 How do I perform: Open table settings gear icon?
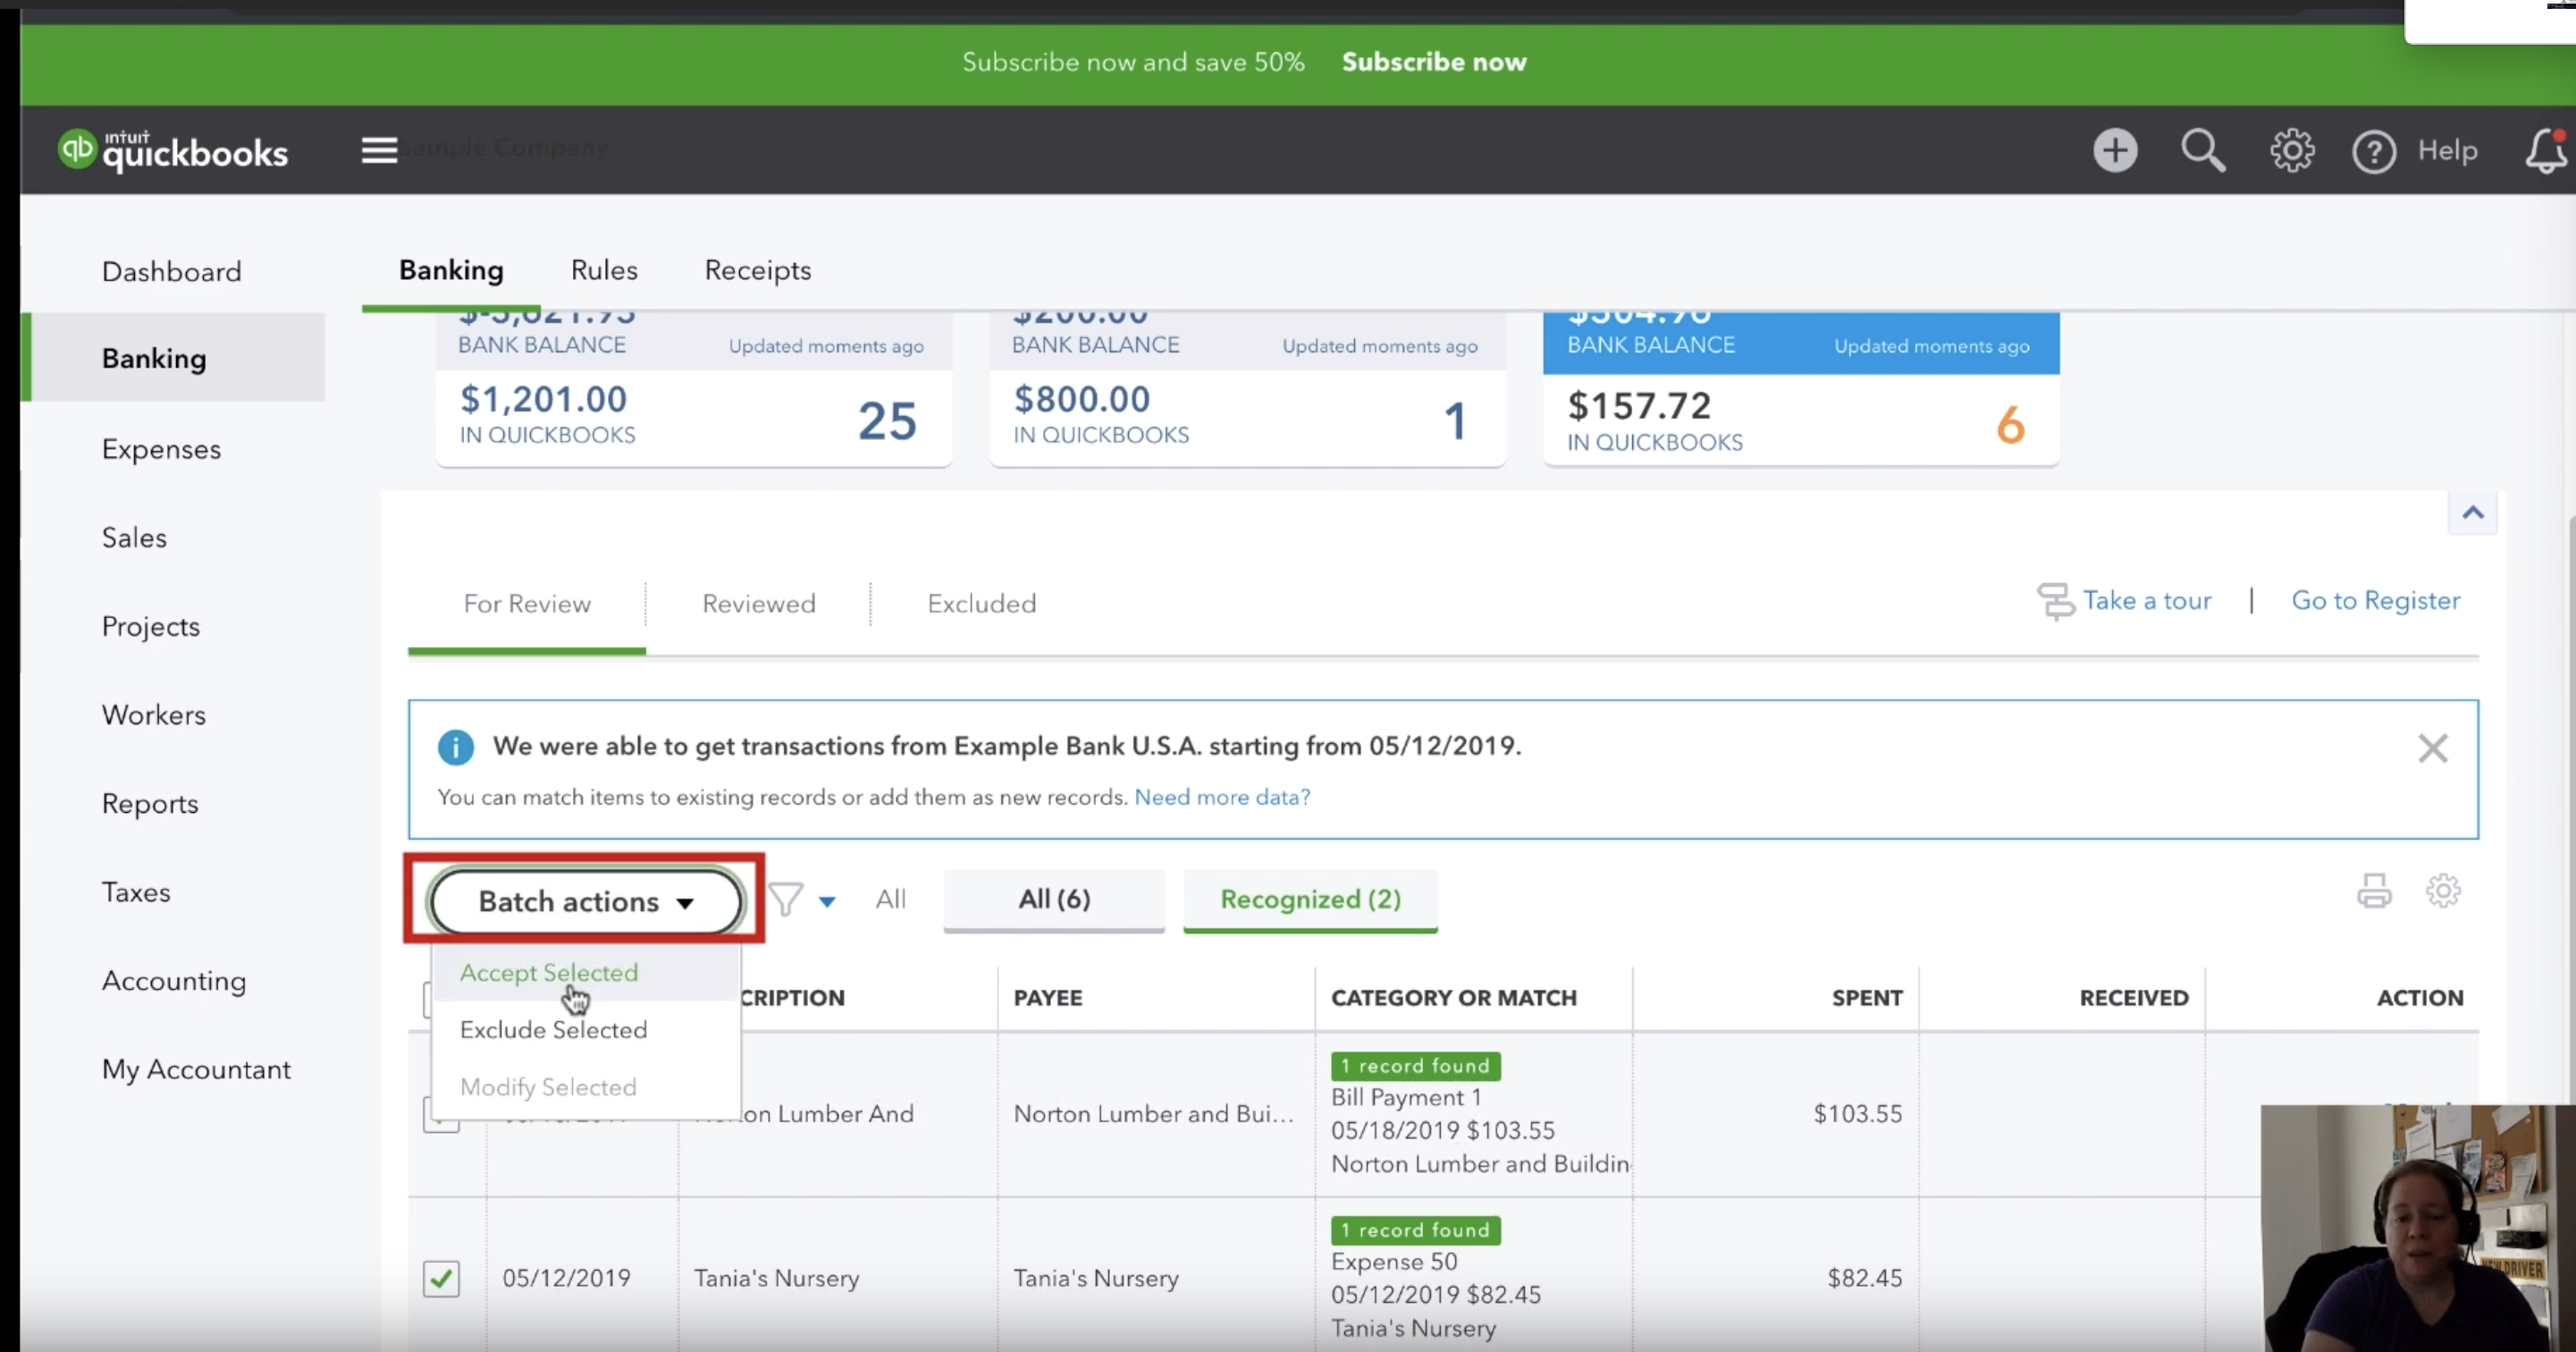point(2443,890)
